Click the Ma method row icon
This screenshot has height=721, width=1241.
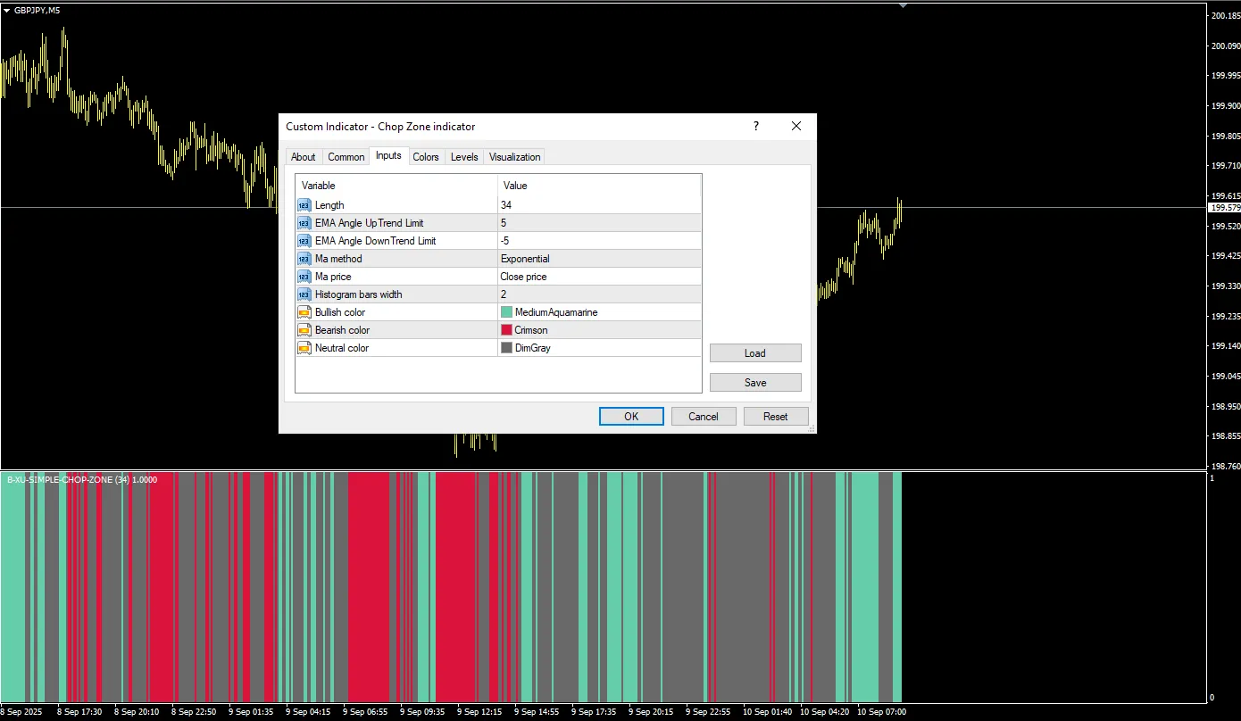click(304, 259)
